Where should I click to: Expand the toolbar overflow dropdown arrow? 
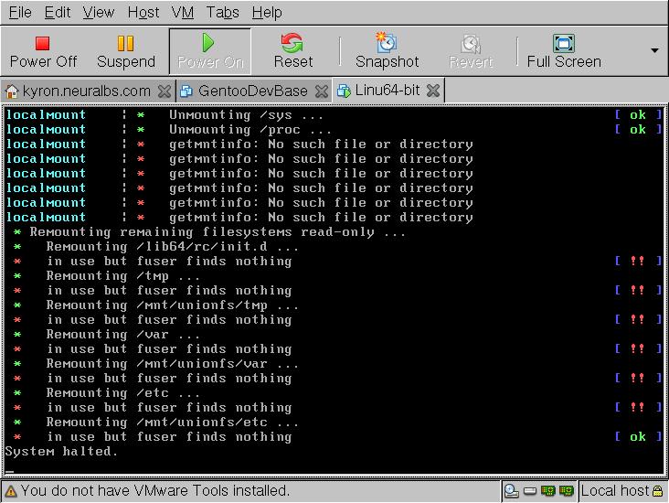pos(654,50)
